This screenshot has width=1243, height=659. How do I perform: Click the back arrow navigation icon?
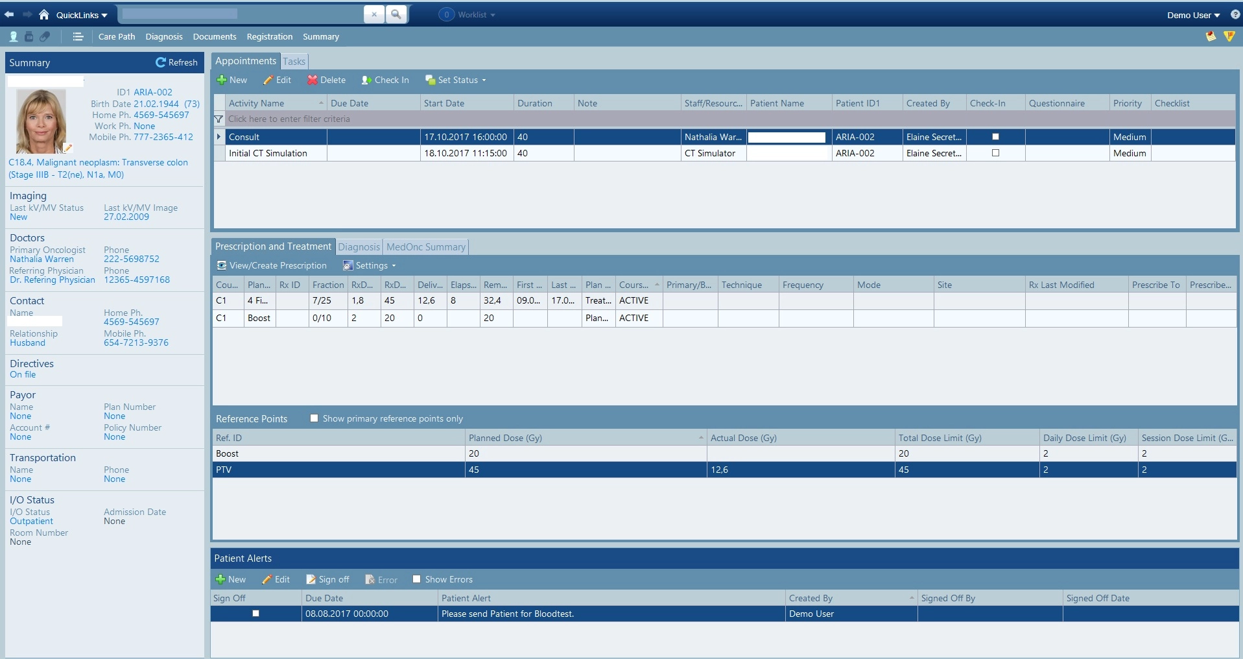pyautogui.click(x=9, y=14)
